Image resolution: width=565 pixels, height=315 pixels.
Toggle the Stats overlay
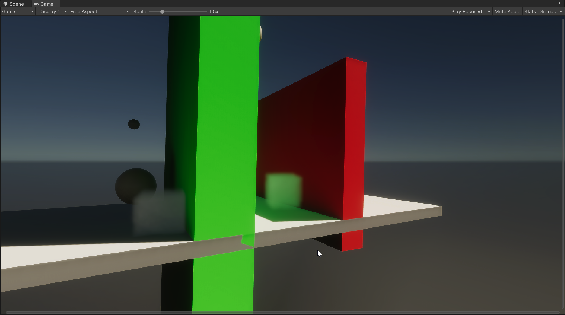point(530,12)
